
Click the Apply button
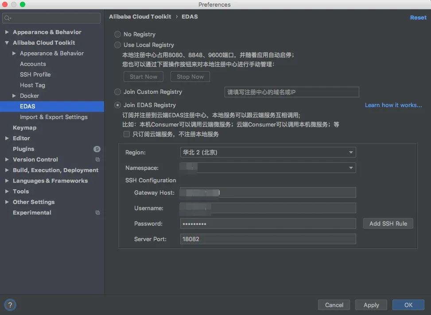point(371,305)
